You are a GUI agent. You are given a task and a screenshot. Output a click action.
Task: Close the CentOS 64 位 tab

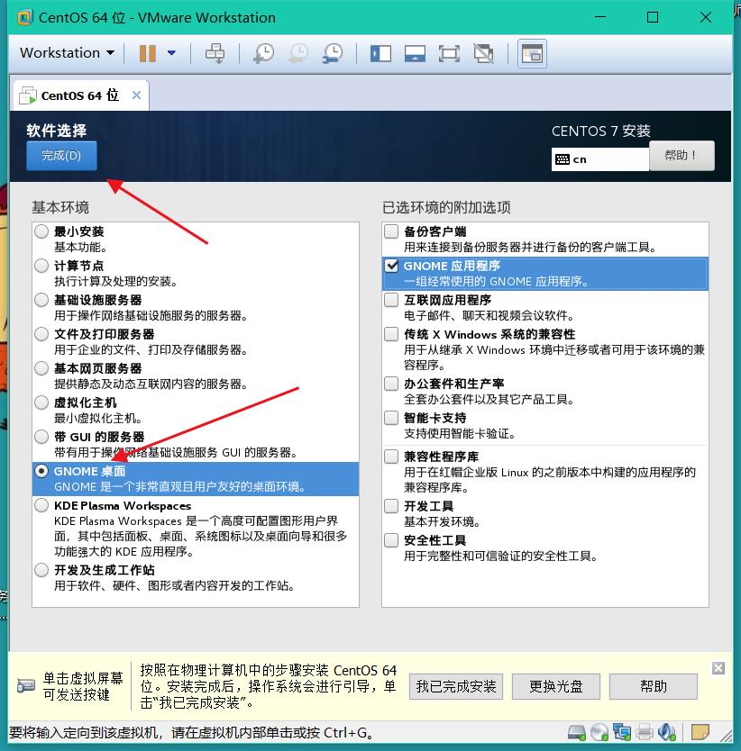coord(136,95)
